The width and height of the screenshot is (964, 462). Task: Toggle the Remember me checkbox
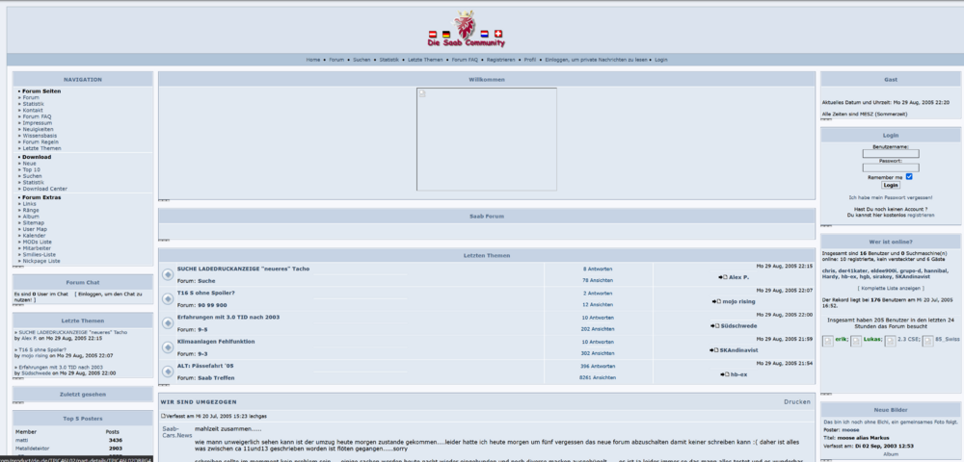pos(909,177)
